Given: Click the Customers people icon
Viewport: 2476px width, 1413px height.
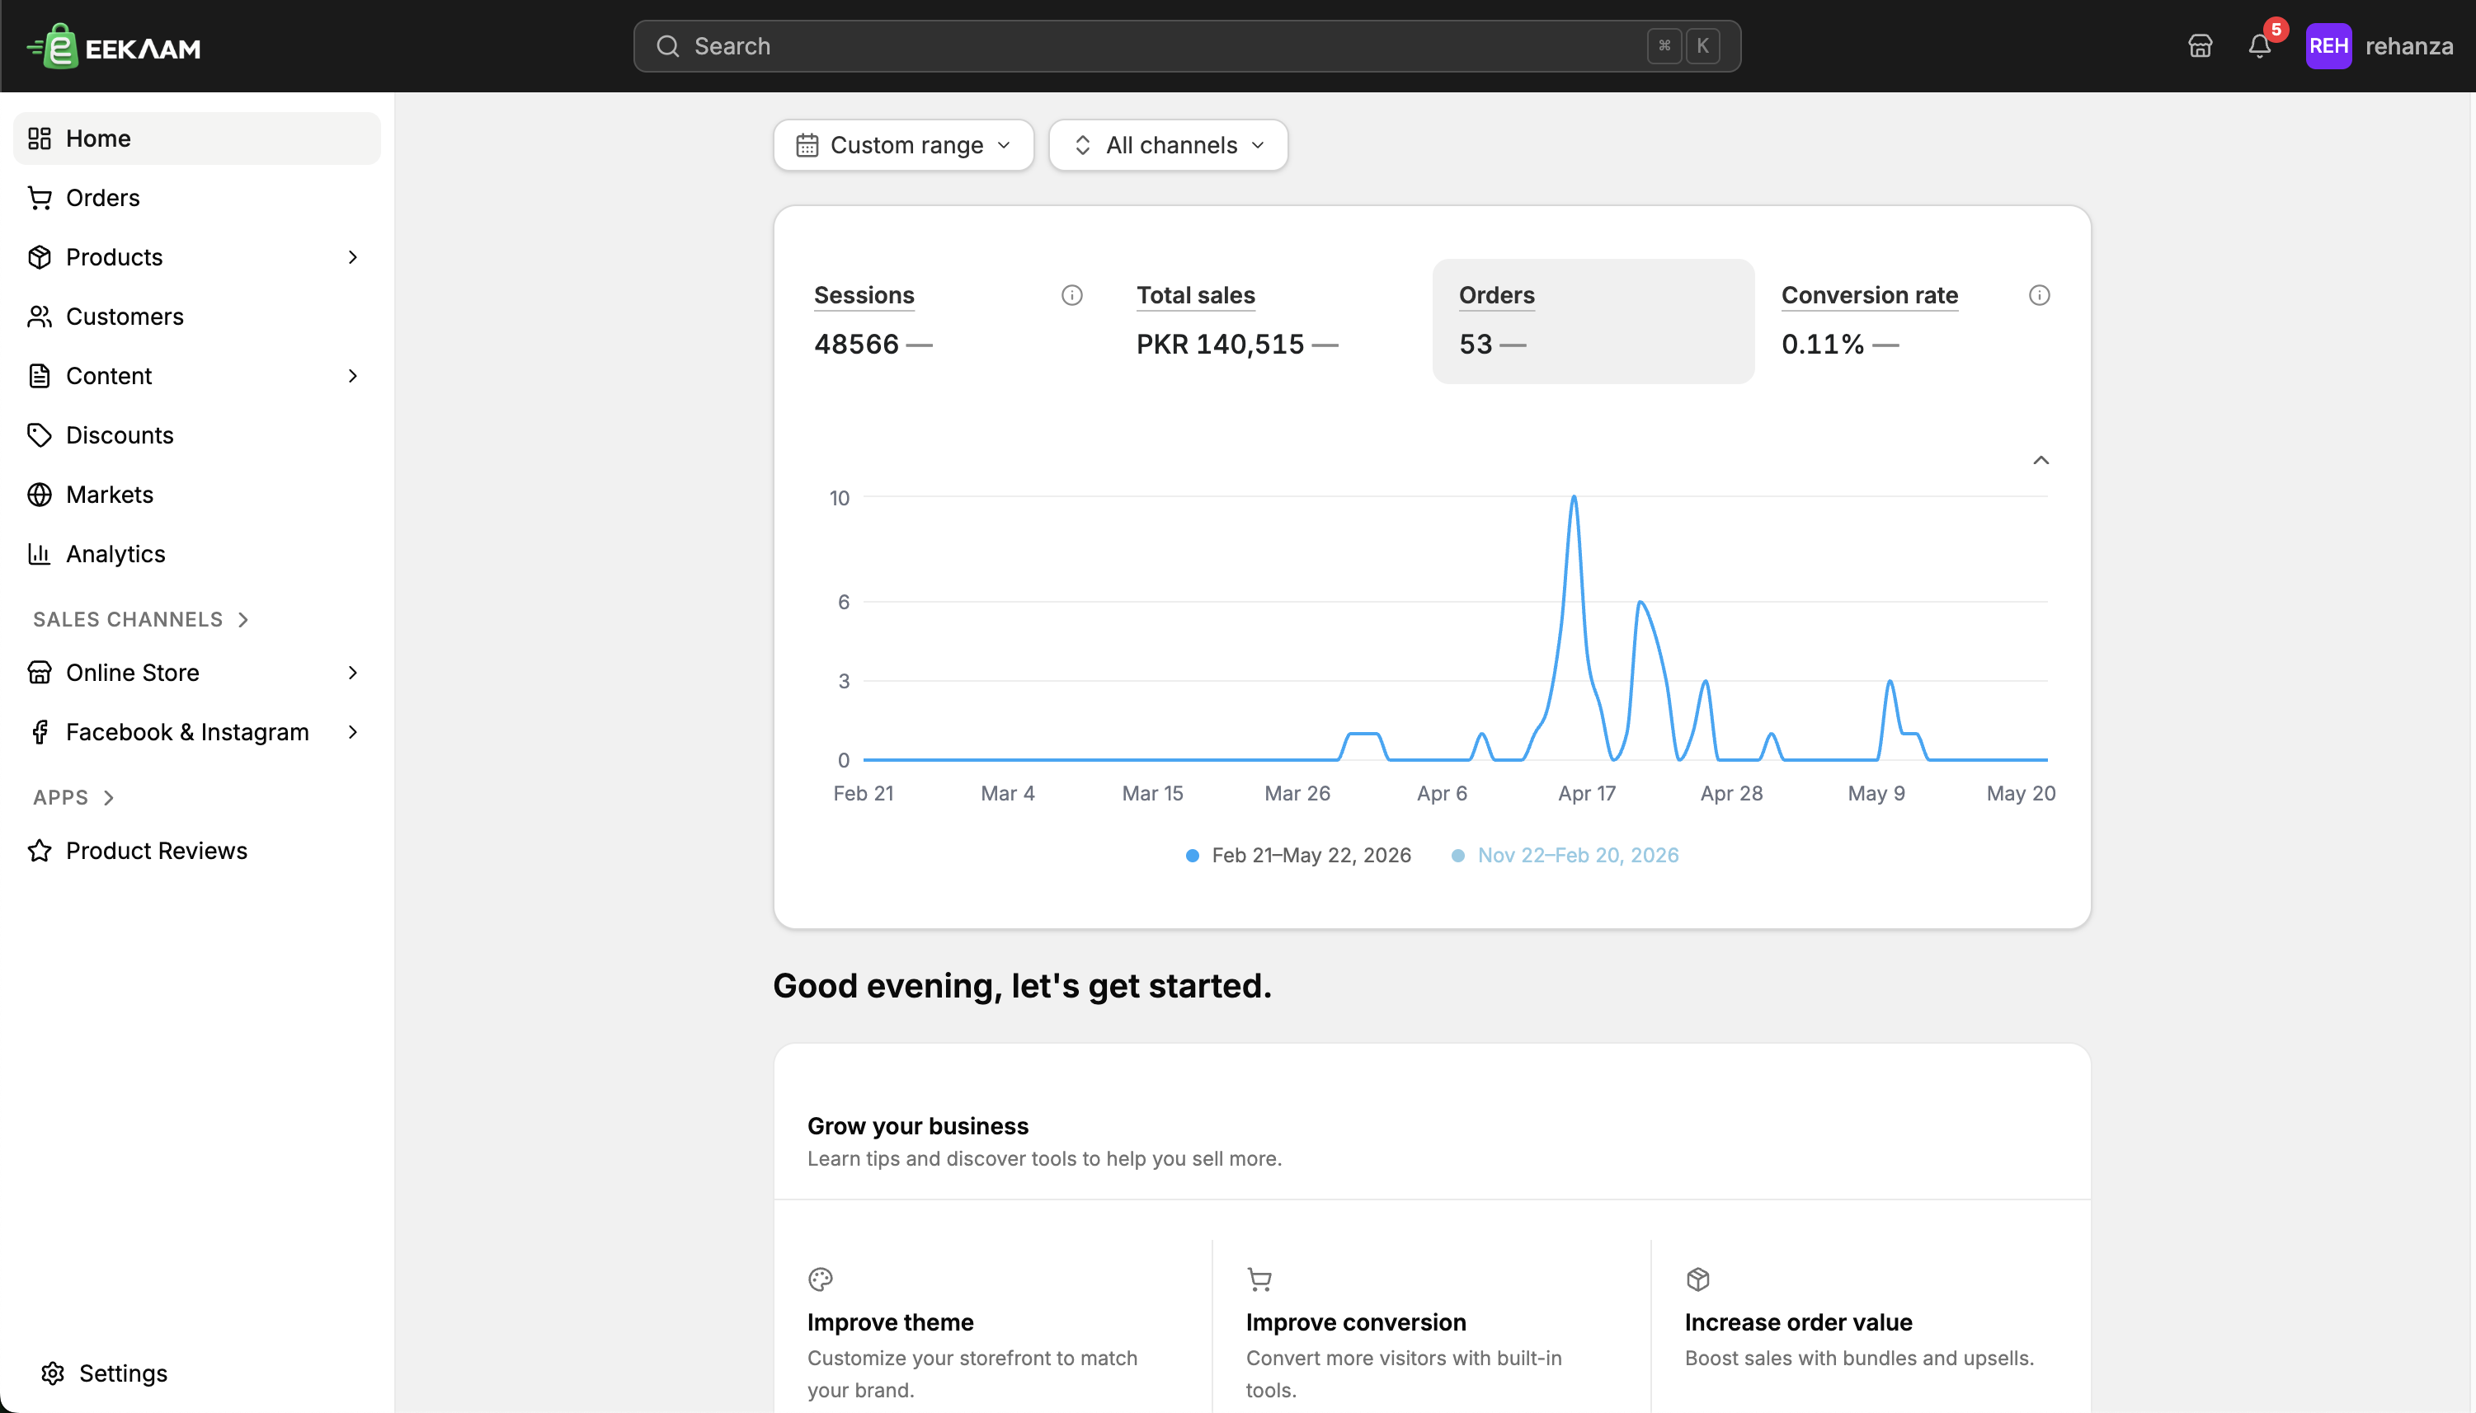Looking at the screenshot, I should [x=40, y=317].
